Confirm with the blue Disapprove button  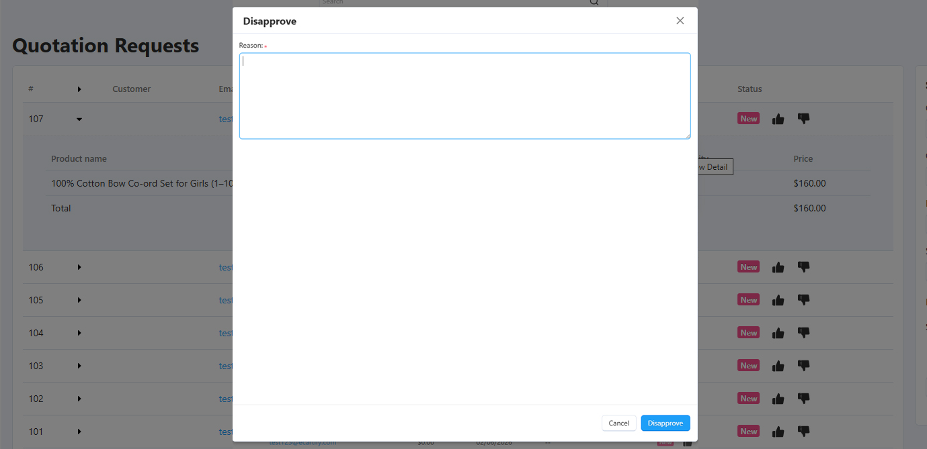click(665, 423)
